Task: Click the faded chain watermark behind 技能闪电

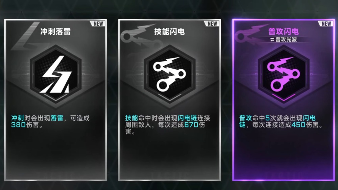Action: pos(138,35)
